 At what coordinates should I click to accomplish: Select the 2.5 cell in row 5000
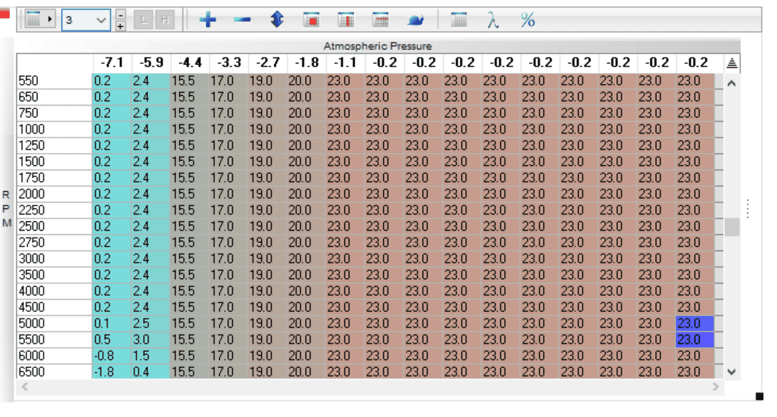[x=151, y=324]
